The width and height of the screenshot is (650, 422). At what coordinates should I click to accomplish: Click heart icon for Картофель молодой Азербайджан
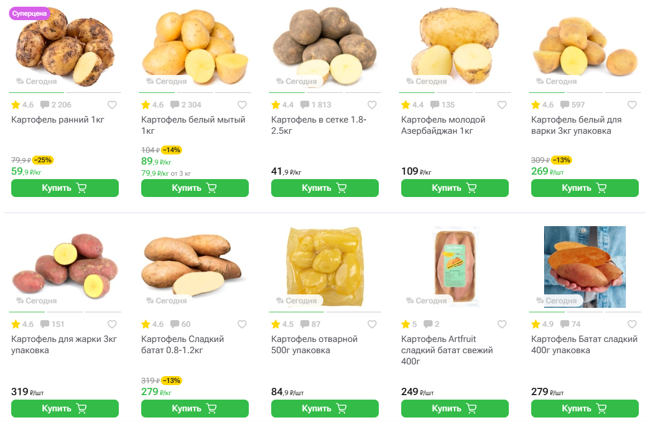(502, 105)
